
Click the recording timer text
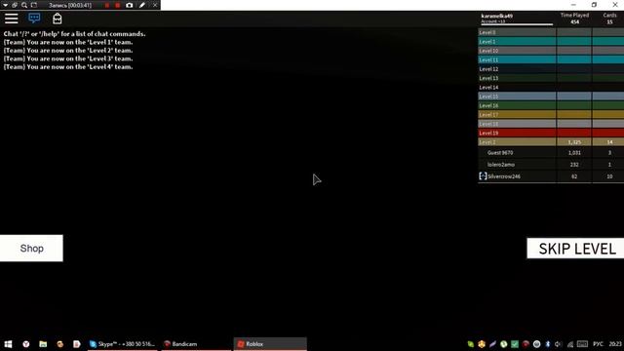(70, 5)
